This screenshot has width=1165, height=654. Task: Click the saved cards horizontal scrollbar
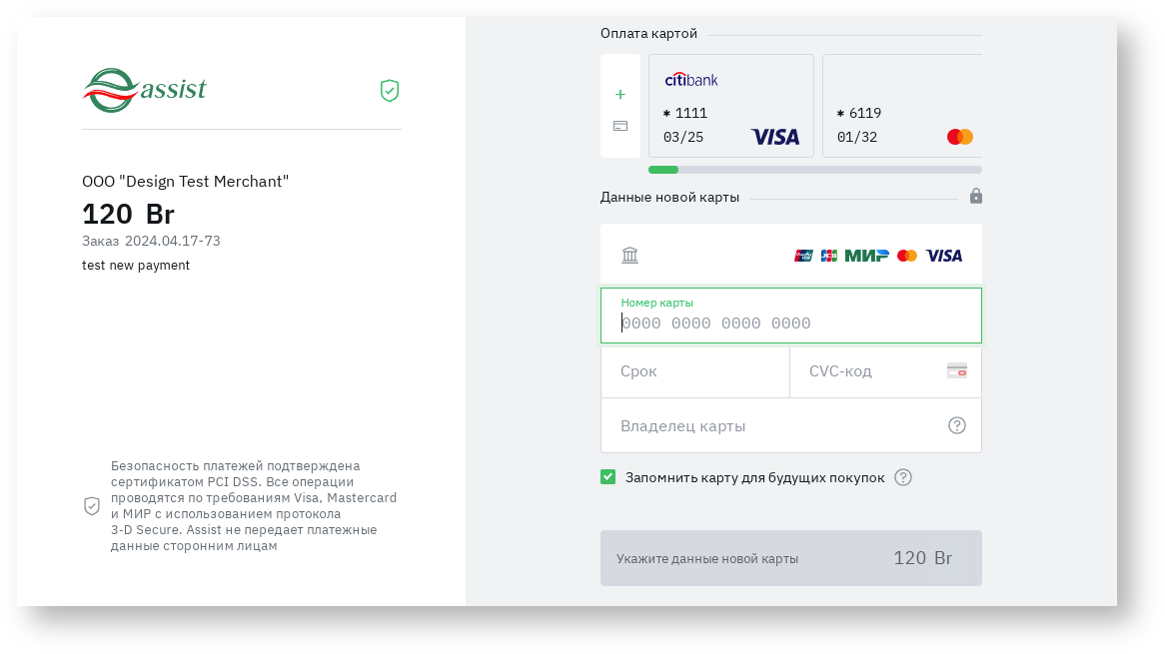(814, 170)
